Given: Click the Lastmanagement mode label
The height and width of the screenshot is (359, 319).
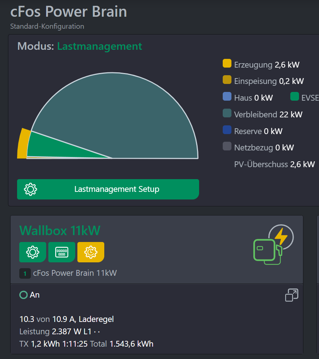Looking at the screenshot, I should 100,46.
